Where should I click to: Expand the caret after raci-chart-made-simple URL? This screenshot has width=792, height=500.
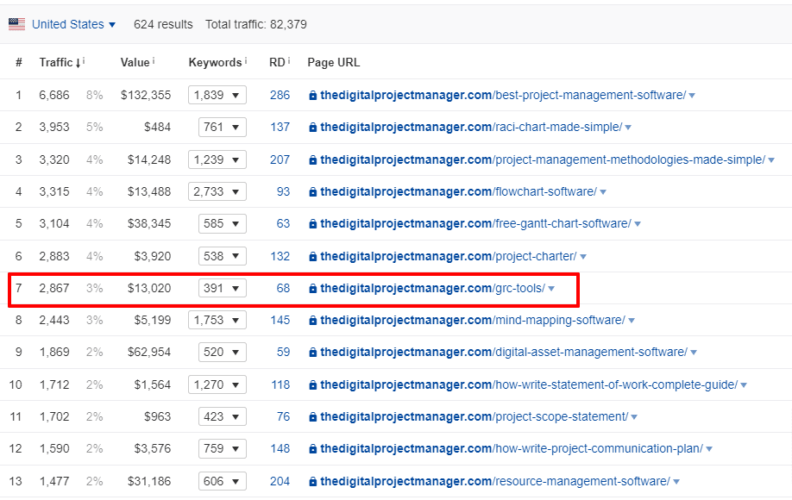pyautogui.click(x=628, y=128)
